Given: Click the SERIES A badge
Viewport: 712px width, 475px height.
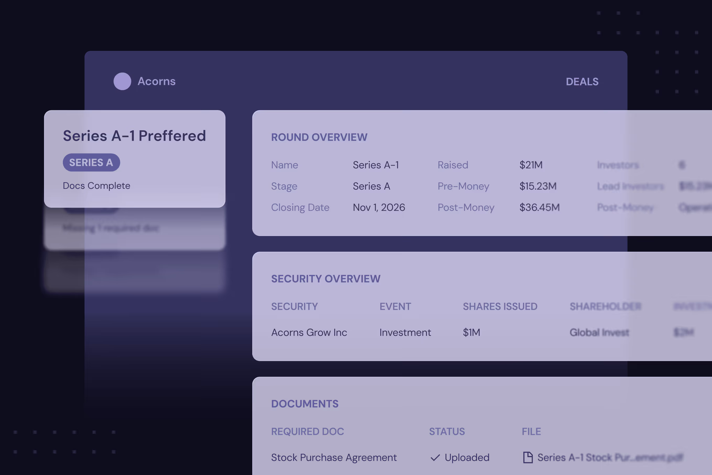Looking at the screenshot, I should (91, 162).
